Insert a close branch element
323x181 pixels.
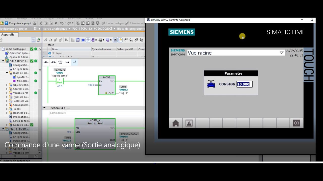click(74, 62)
